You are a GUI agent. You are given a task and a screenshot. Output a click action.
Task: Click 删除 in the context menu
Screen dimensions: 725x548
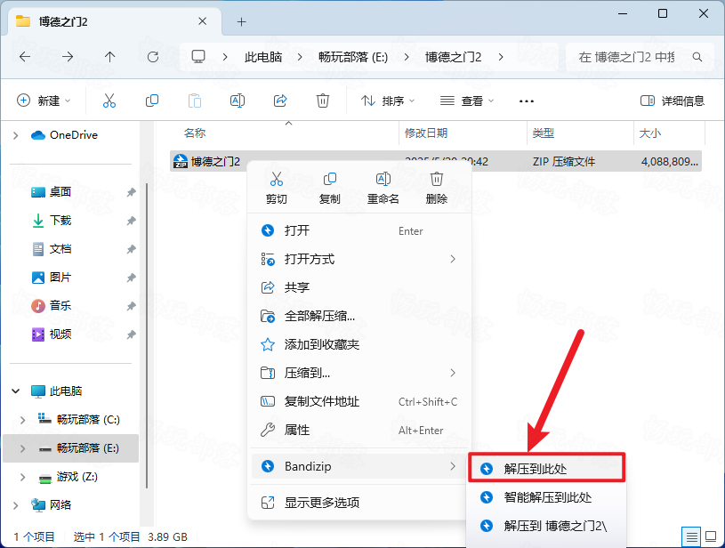coord(437,189)
